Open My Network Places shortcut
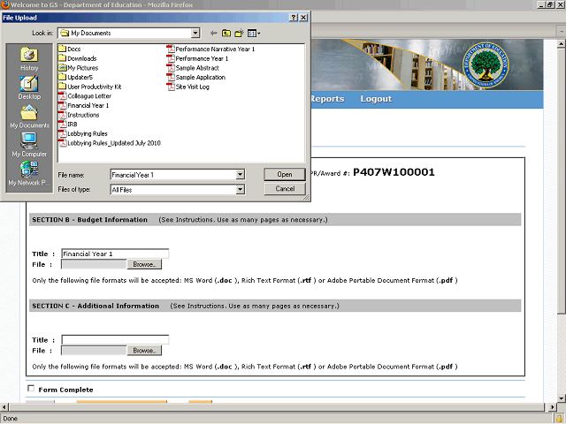566x424 pixels. [29, 173]
